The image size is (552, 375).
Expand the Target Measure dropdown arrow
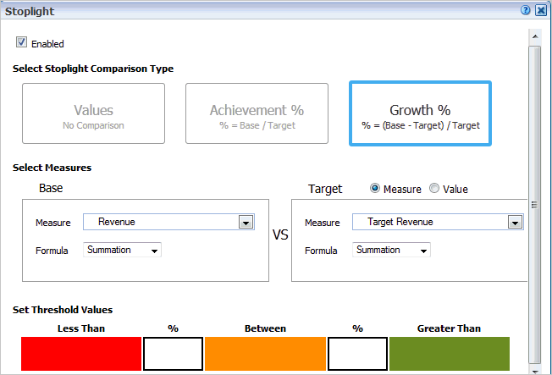[x=515, y=222]
